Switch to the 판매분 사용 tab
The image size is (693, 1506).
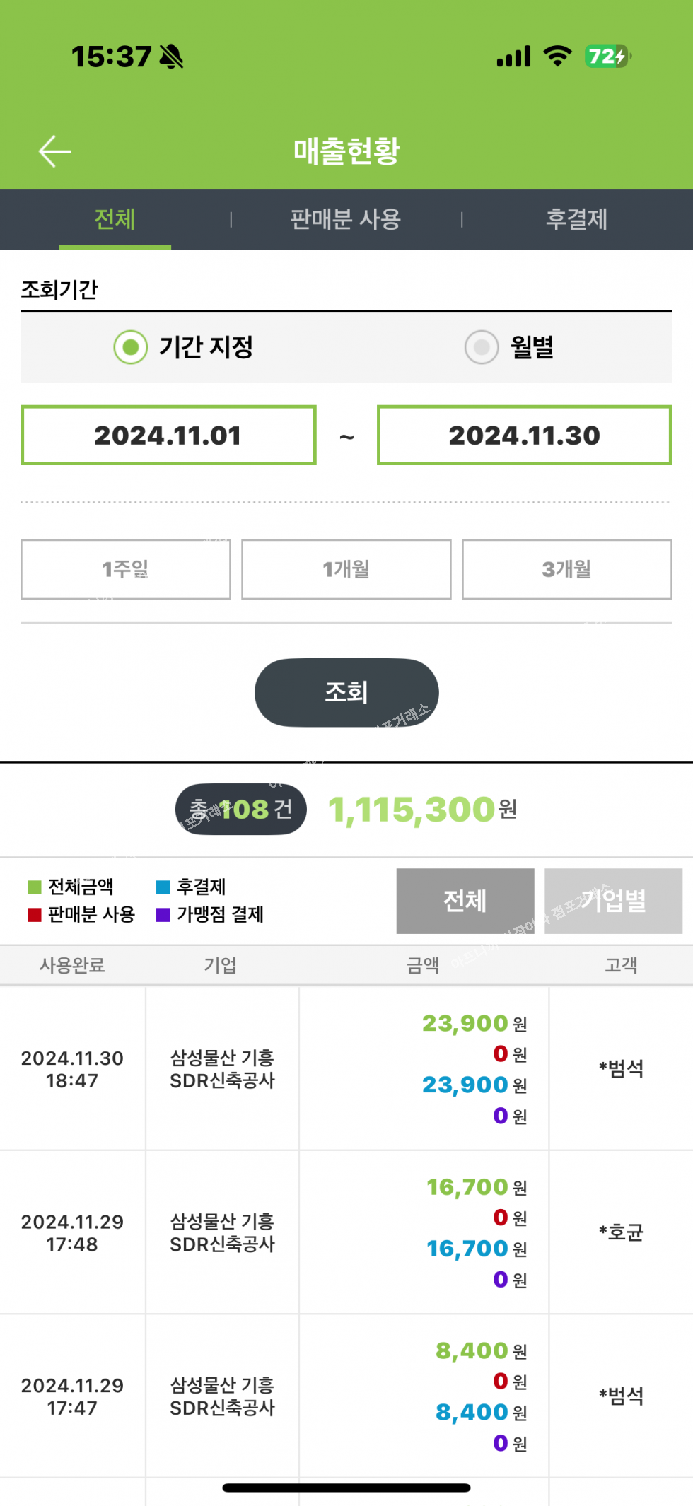(x=346, y=219)
